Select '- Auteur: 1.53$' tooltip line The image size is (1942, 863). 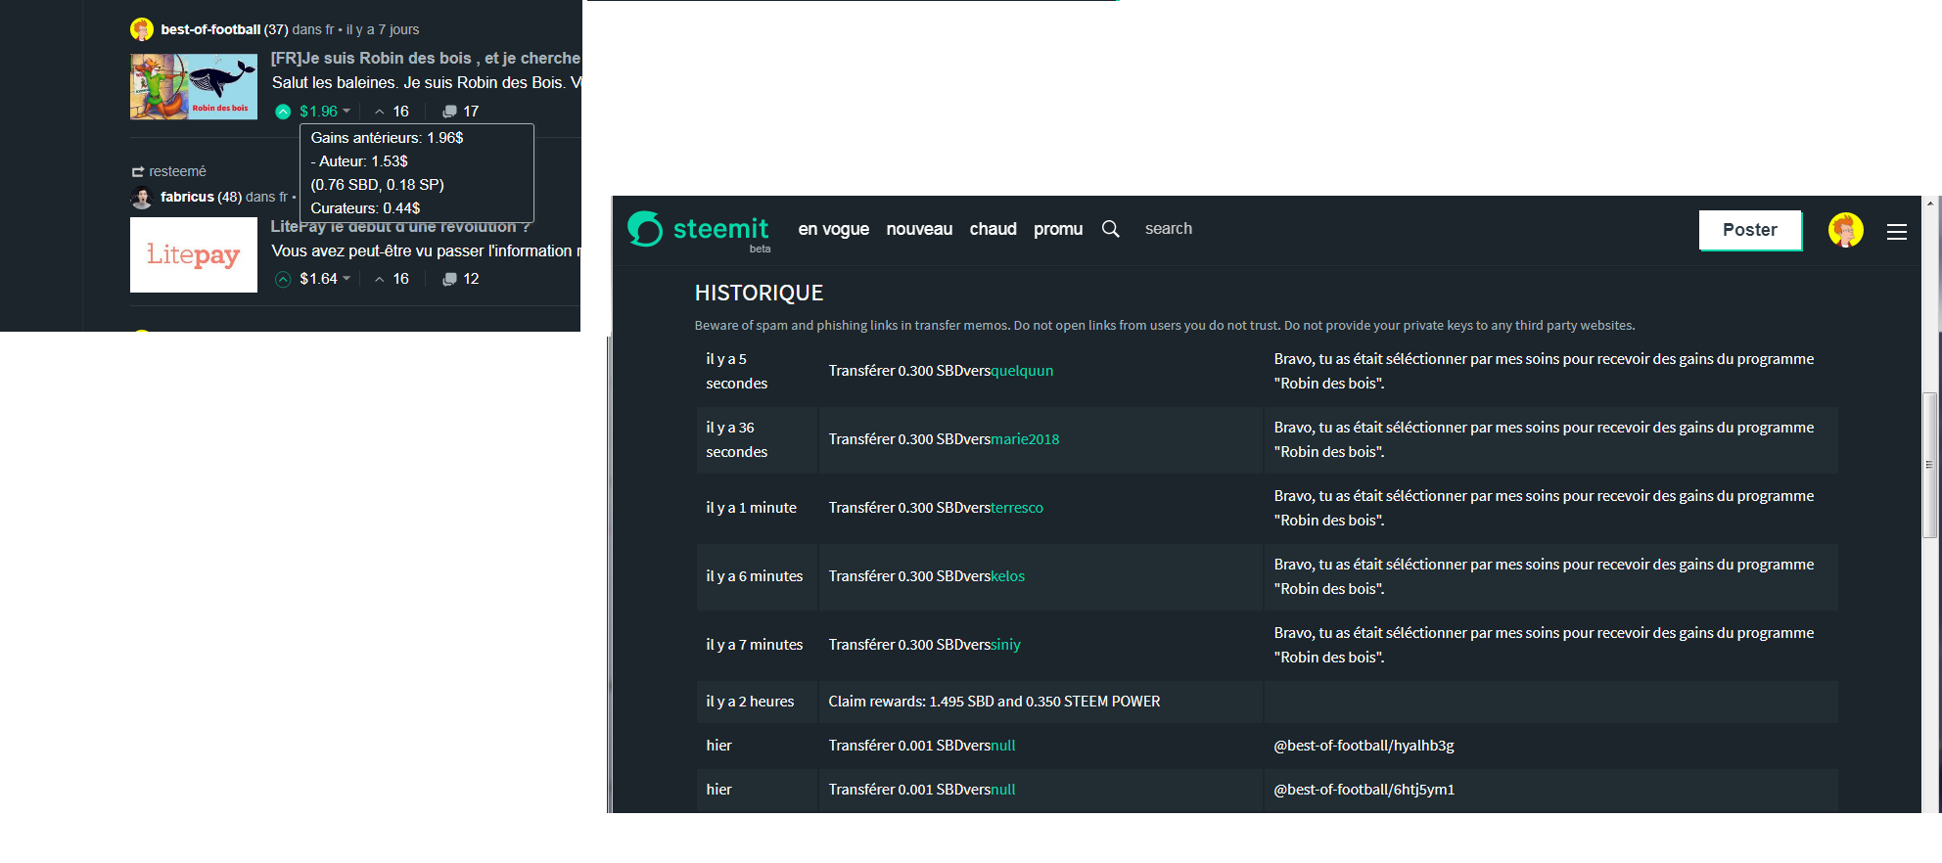point(359,161)
